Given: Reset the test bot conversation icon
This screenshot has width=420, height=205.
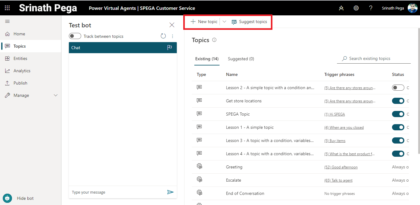Looking at the screenshot, I should [x=163, y=36].
